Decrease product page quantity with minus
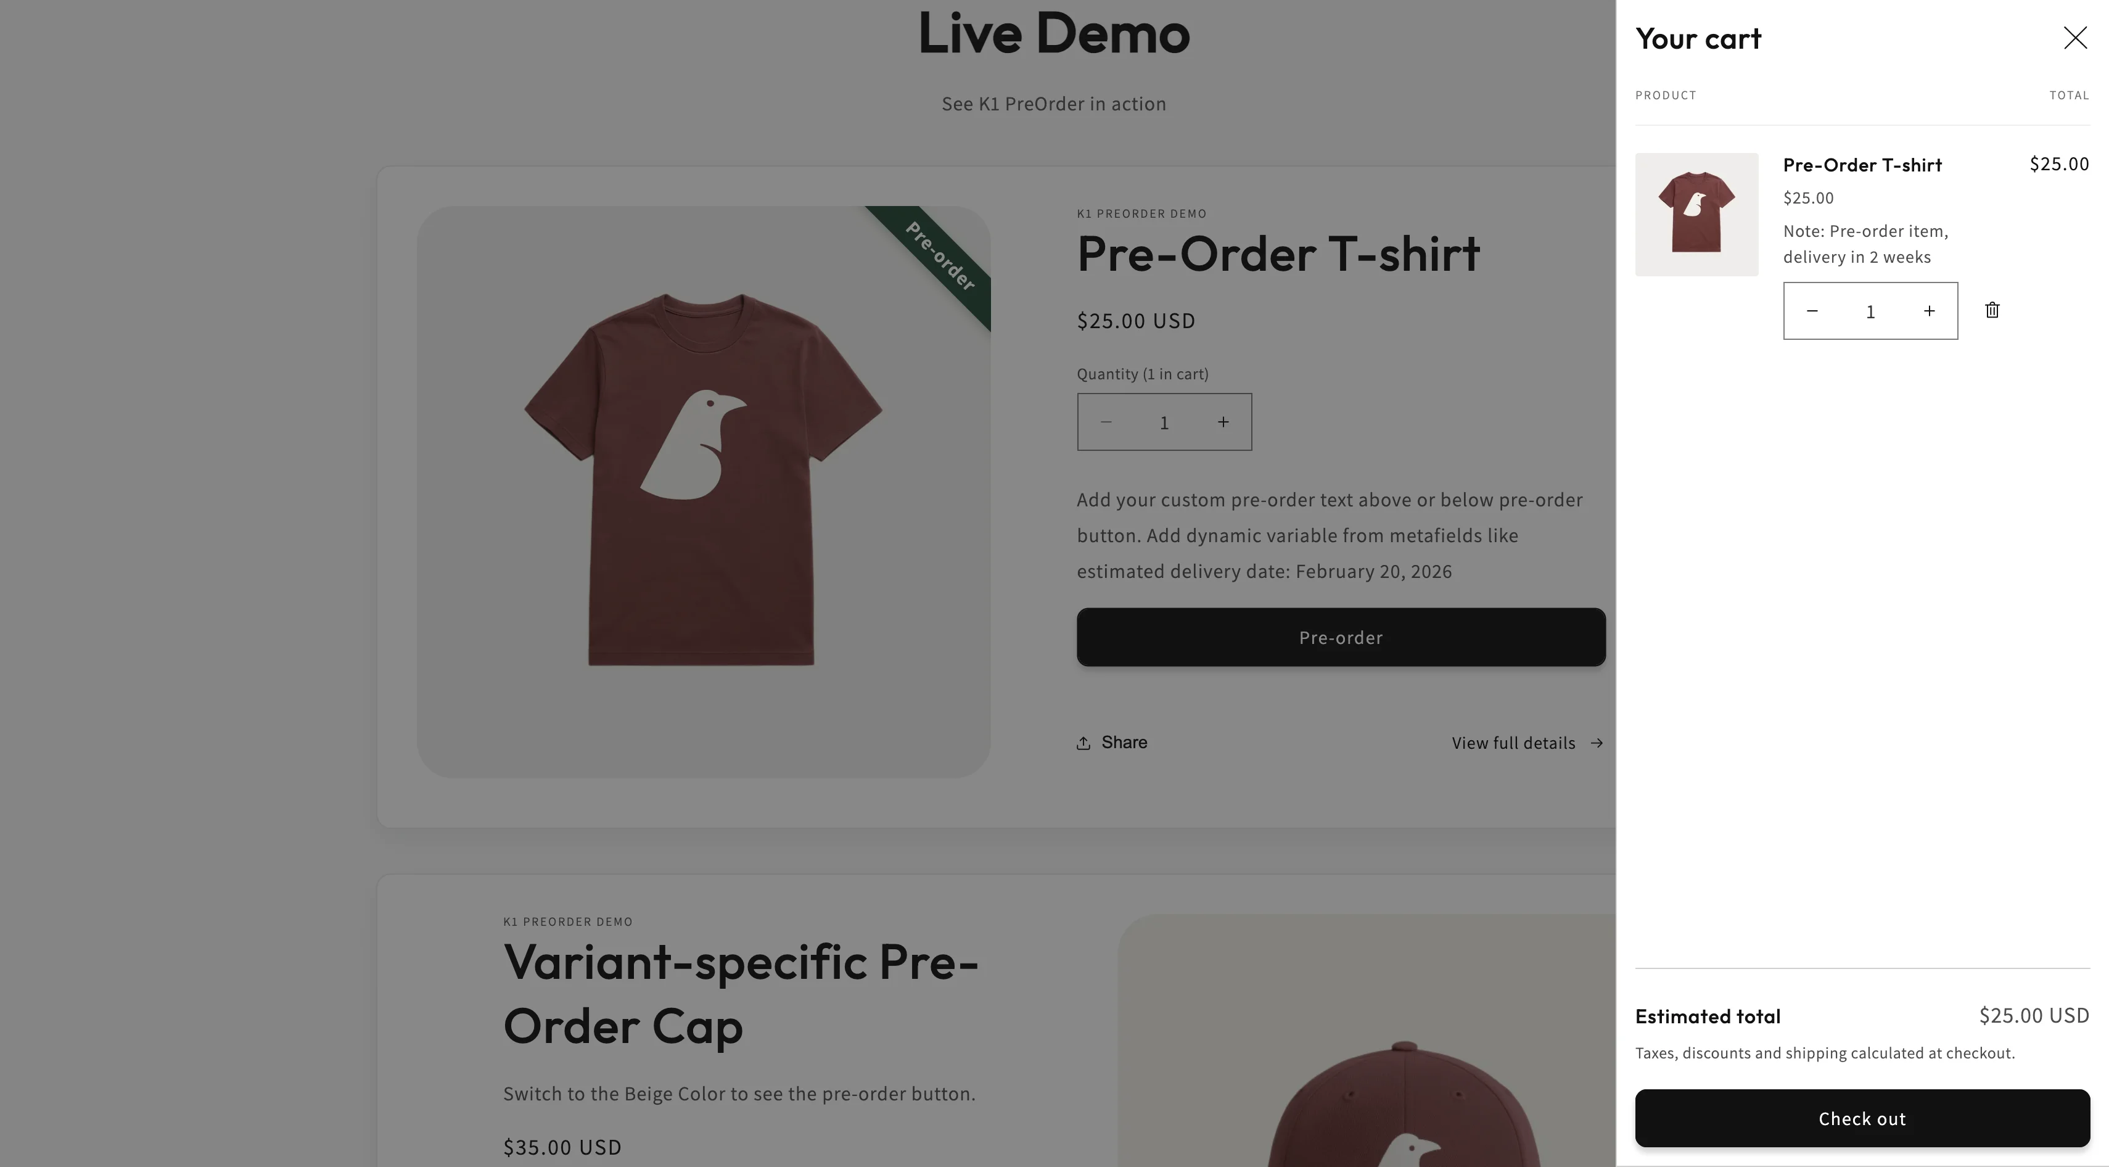2109x1167 pixels. (1106, 422)
